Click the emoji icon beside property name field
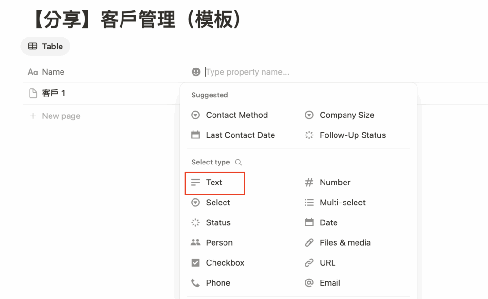The width and height of the screenshot is (488, 299). coord(196,72)
